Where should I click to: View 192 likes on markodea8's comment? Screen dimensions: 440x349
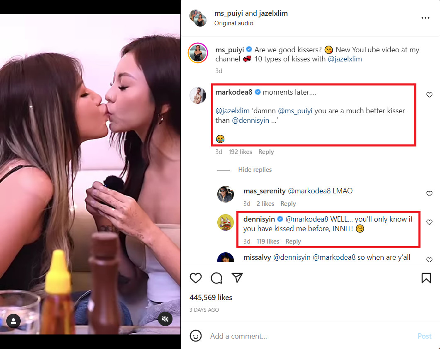click(x=240, y=152)
